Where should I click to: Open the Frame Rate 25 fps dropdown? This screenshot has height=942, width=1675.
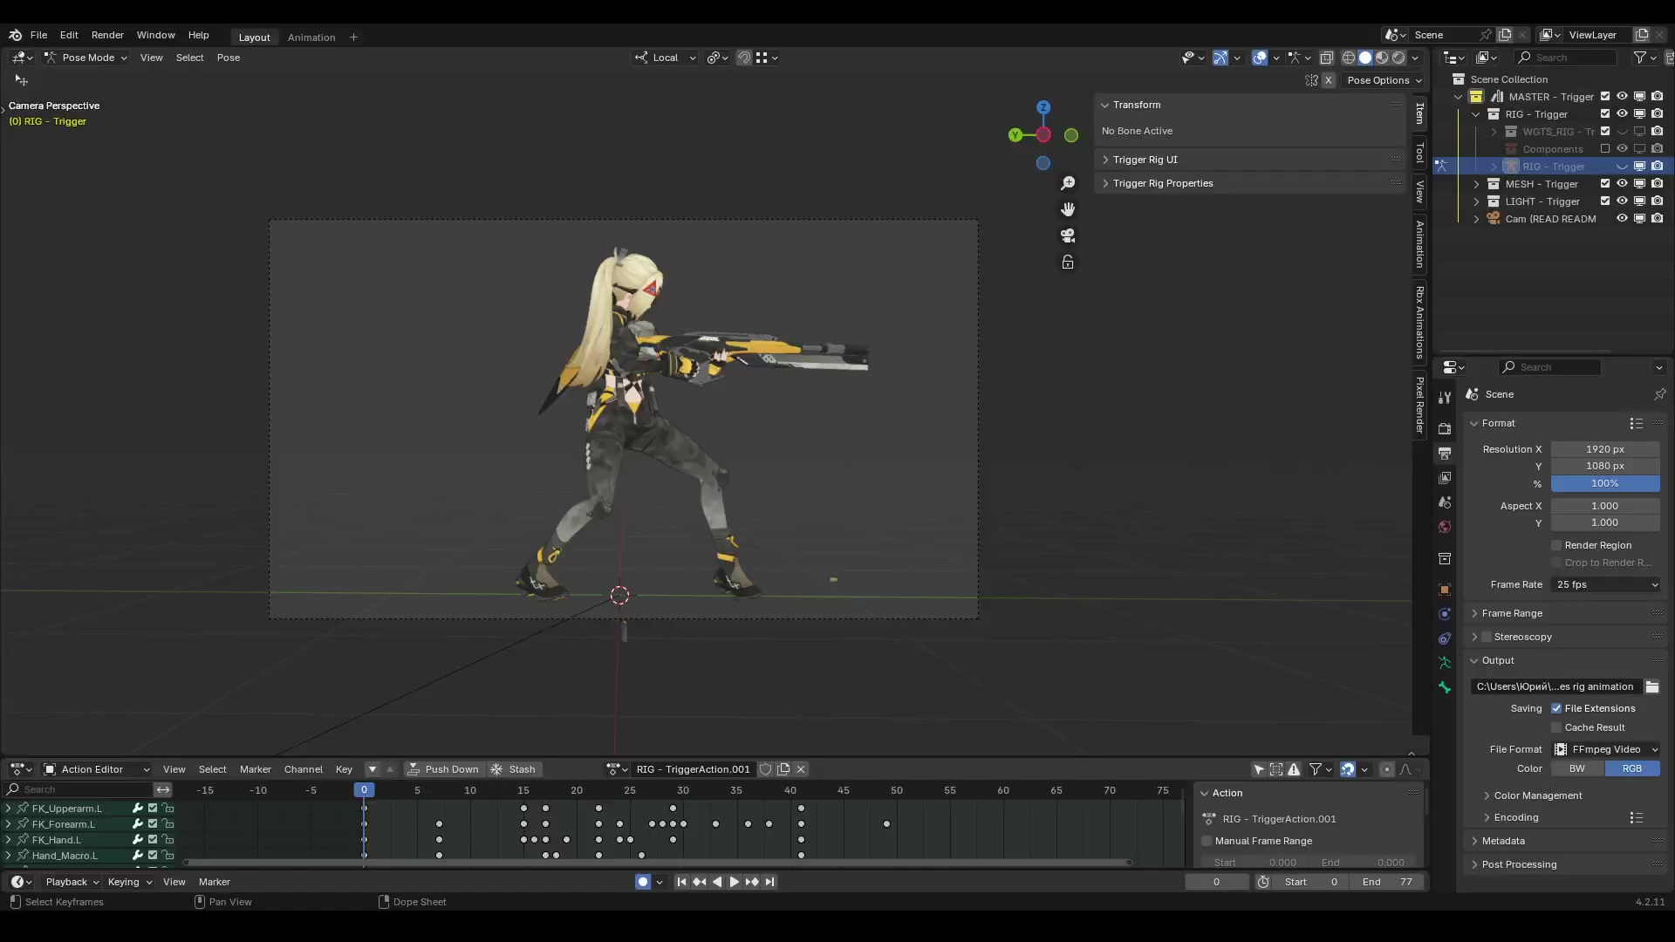1606,584
